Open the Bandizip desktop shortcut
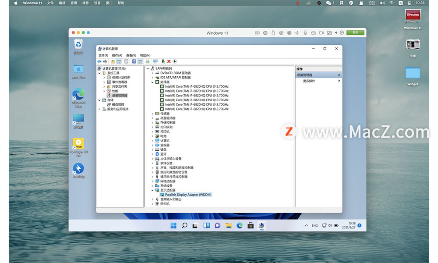Image resolution: width=438 pixels, height=263 pixels. [78, 171]
